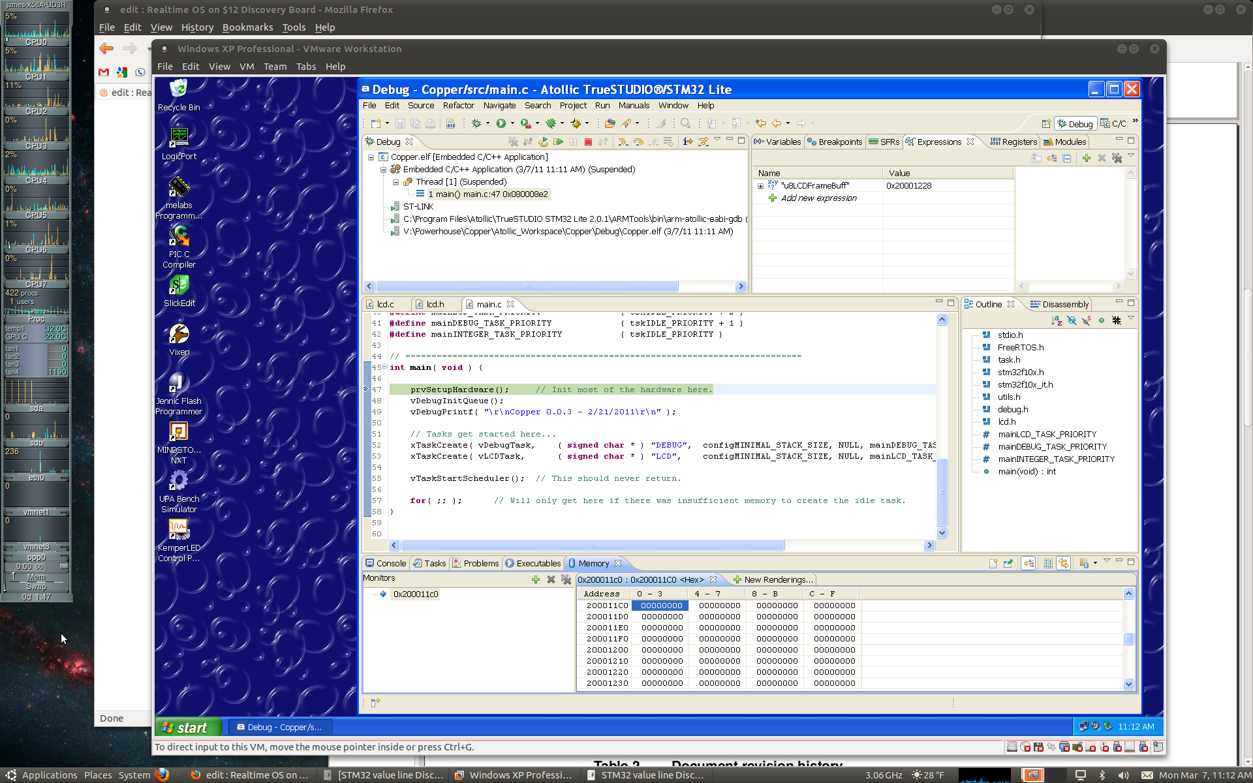Image resolution: width=1253 pixels, height=783 pixels.
Task: Open Vixen desktop icon
Action: click(179, 340)
